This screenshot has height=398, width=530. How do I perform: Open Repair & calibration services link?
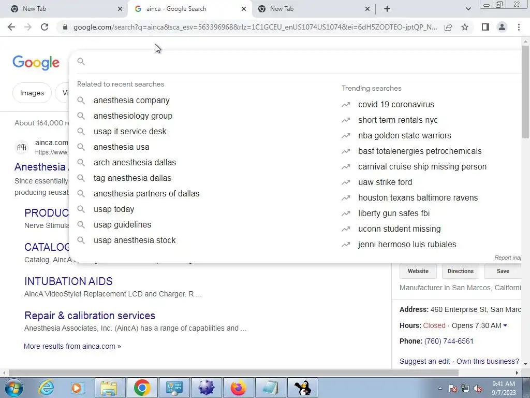pyautogui.click(x=90, y=316)
